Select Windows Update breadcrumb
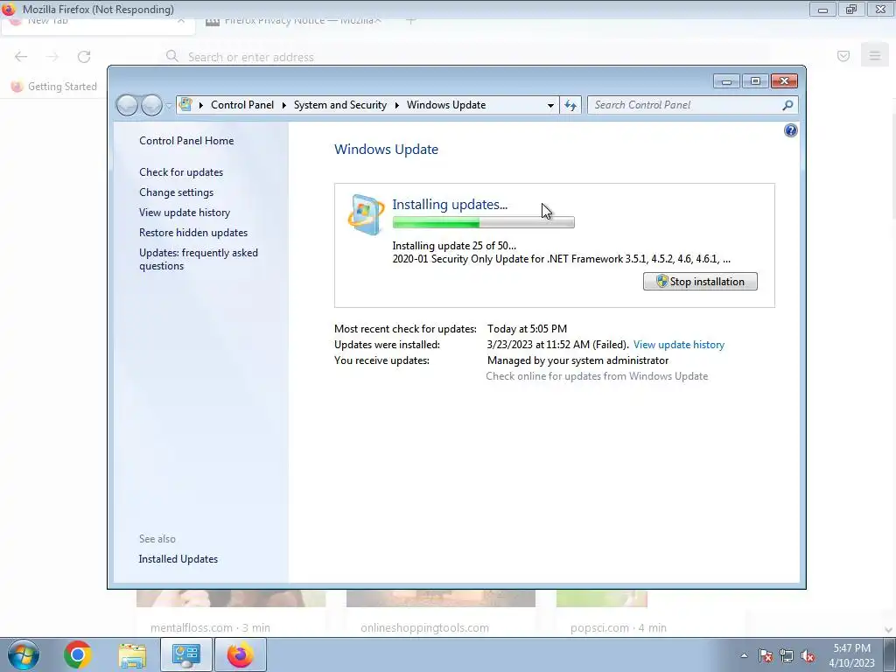This screenshot has width=896, height=672. pyautogui.click(x=446, y=105)
